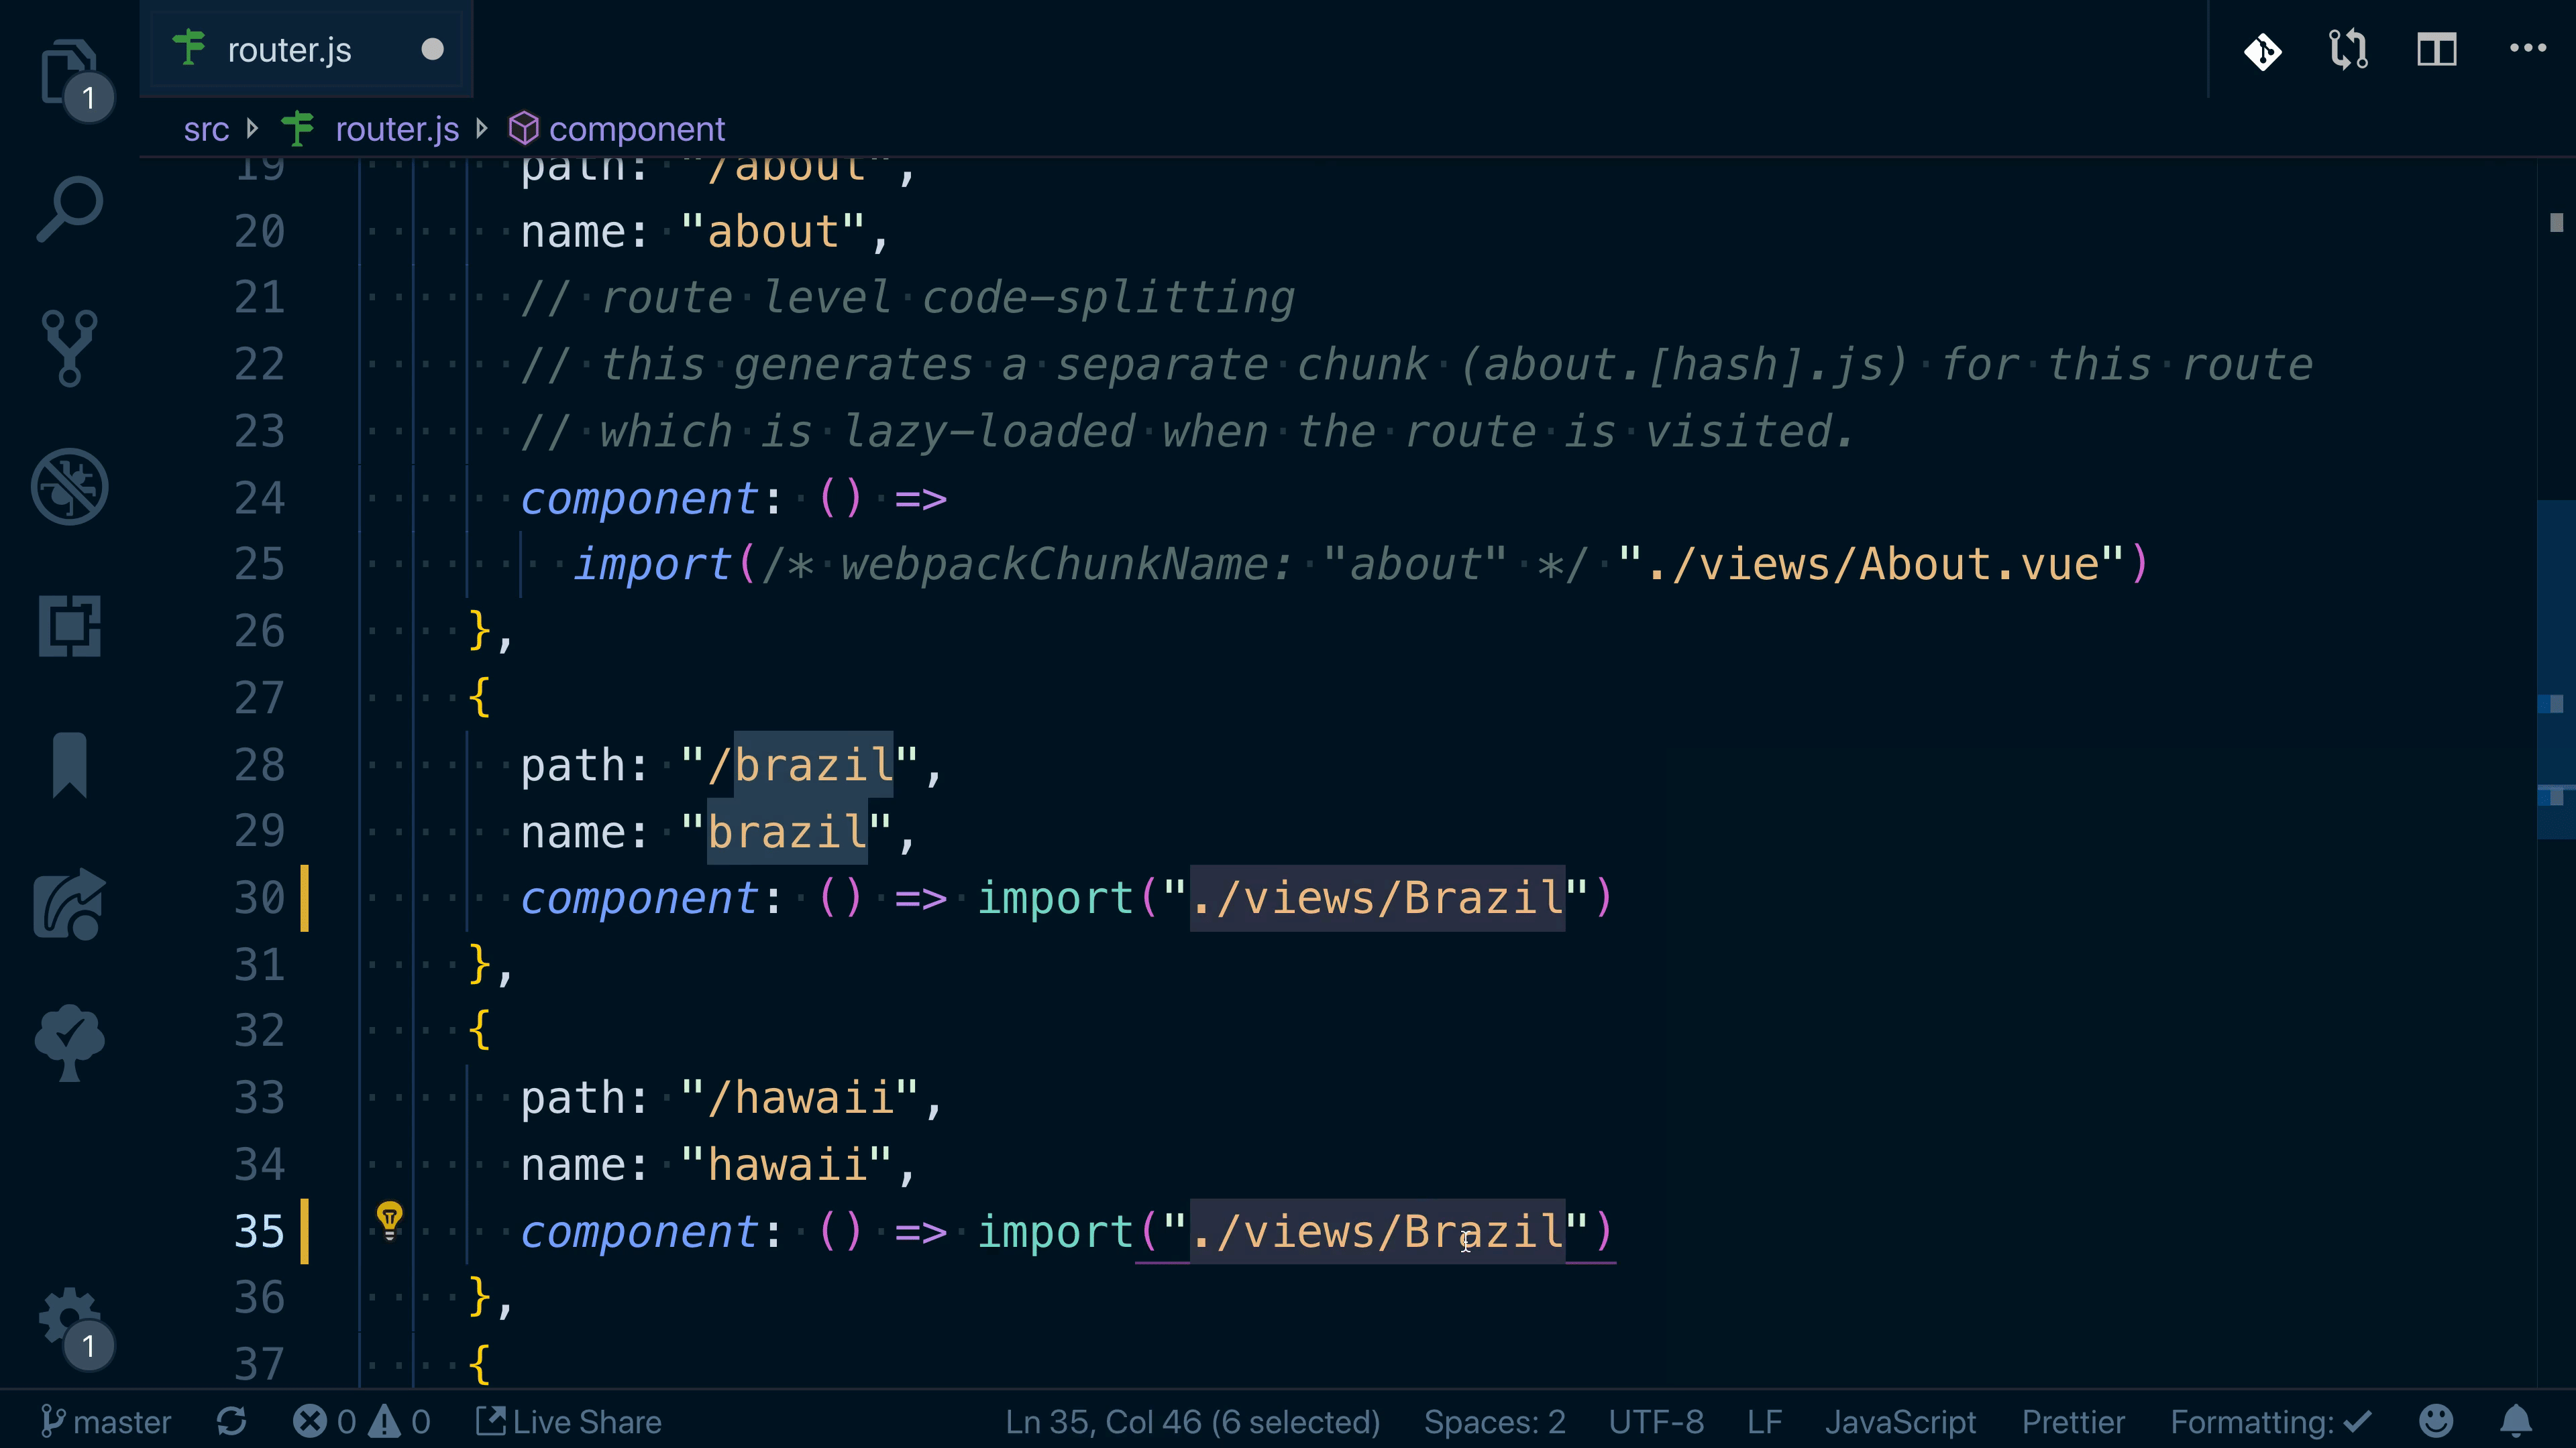The image size is (2576, 1448).
Task: Open the Debug bug icon in activity bar
Action: 70,487
